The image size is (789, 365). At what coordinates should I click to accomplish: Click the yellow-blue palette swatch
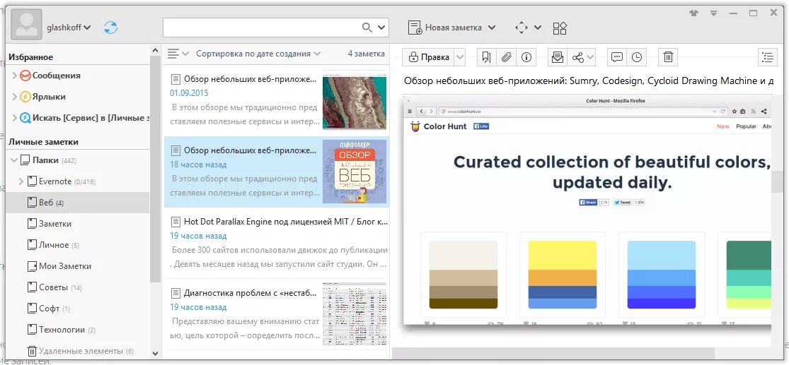(x=562, y=275)
